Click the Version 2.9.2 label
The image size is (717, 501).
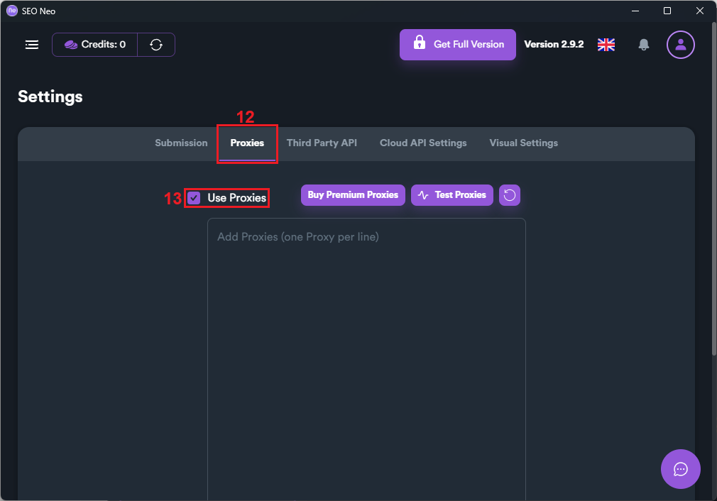[554, 44]
